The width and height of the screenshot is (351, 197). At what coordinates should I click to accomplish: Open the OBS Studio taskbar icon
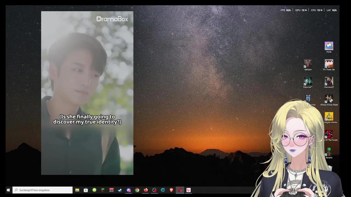(154, 190)
